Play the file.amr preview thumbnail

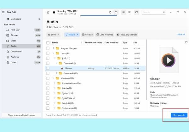(x=169, y=60)
